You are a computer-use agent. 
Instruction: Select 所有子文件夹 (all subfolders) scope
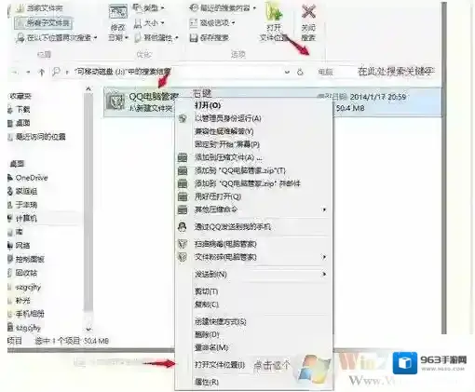pyautogui.click(x=44, y=22)
